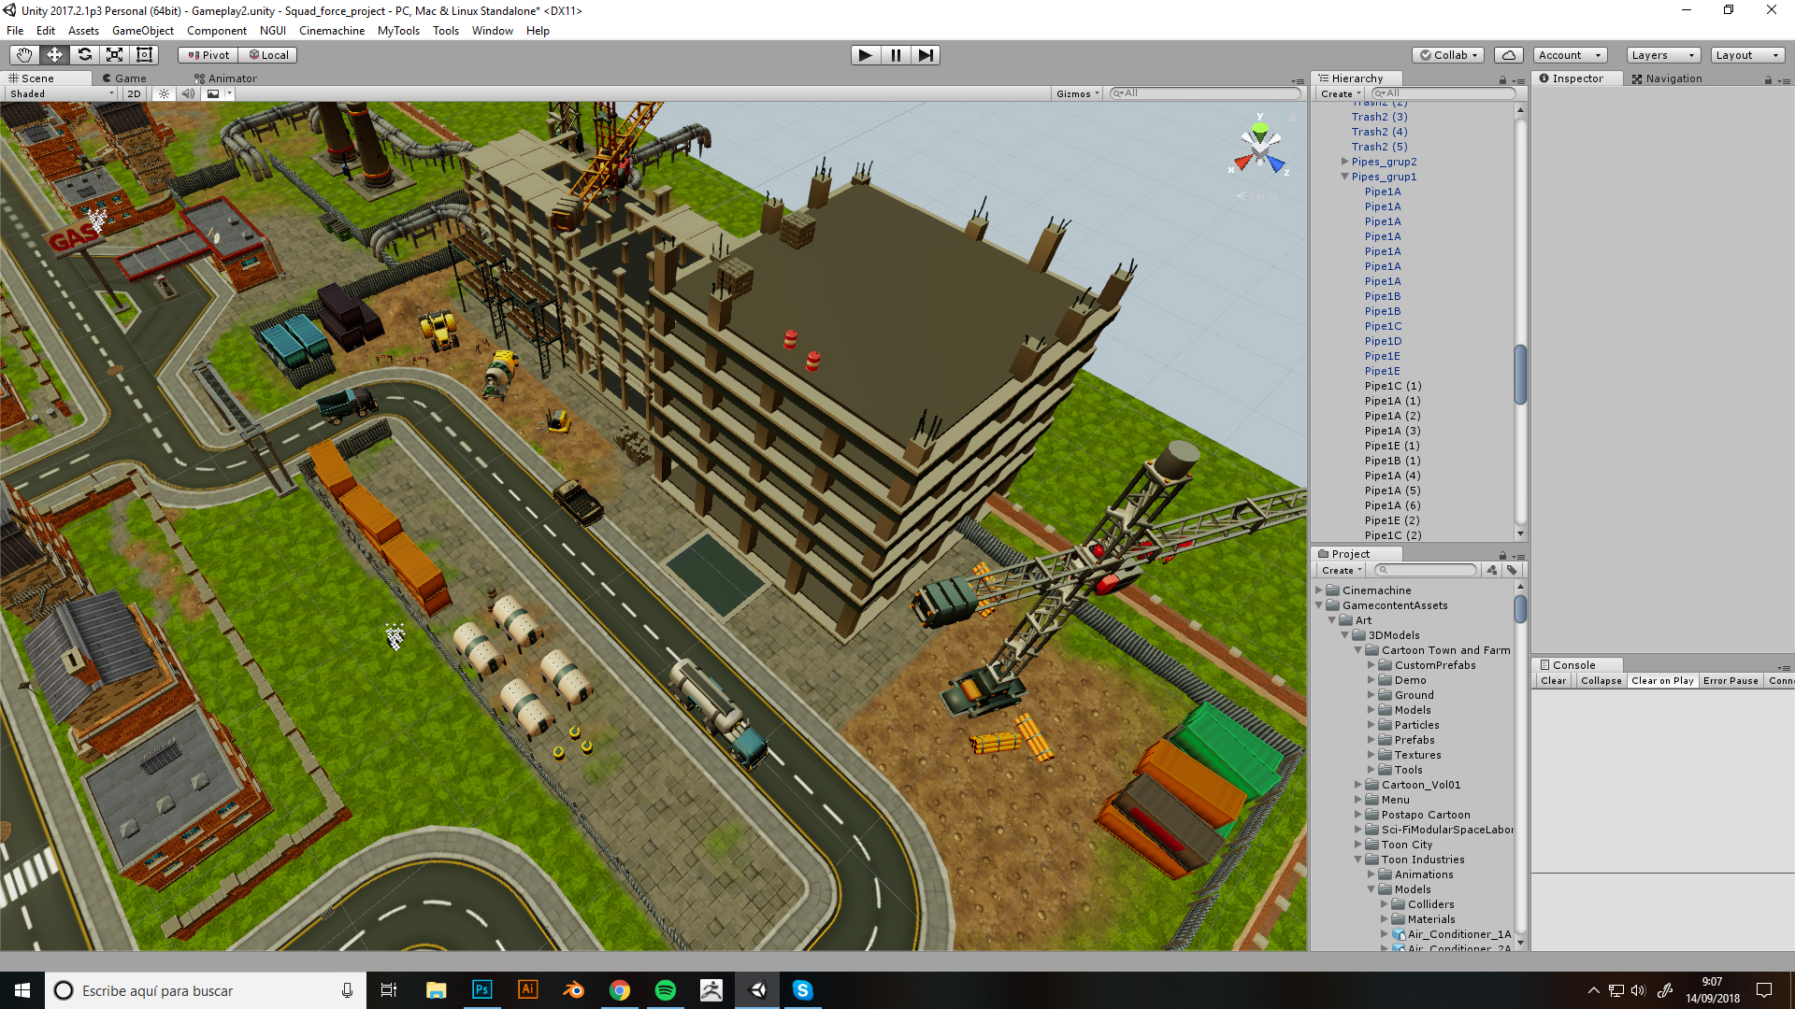Lock the Hierarchy panel
This screenshot has width=1795, height=1009.
[x=1502, y=80]
